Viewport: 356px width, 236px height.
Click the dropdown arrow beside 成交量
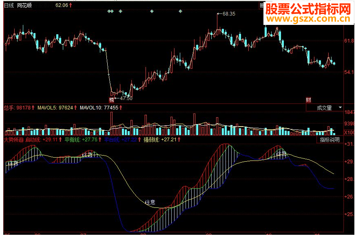click(340, 107)
